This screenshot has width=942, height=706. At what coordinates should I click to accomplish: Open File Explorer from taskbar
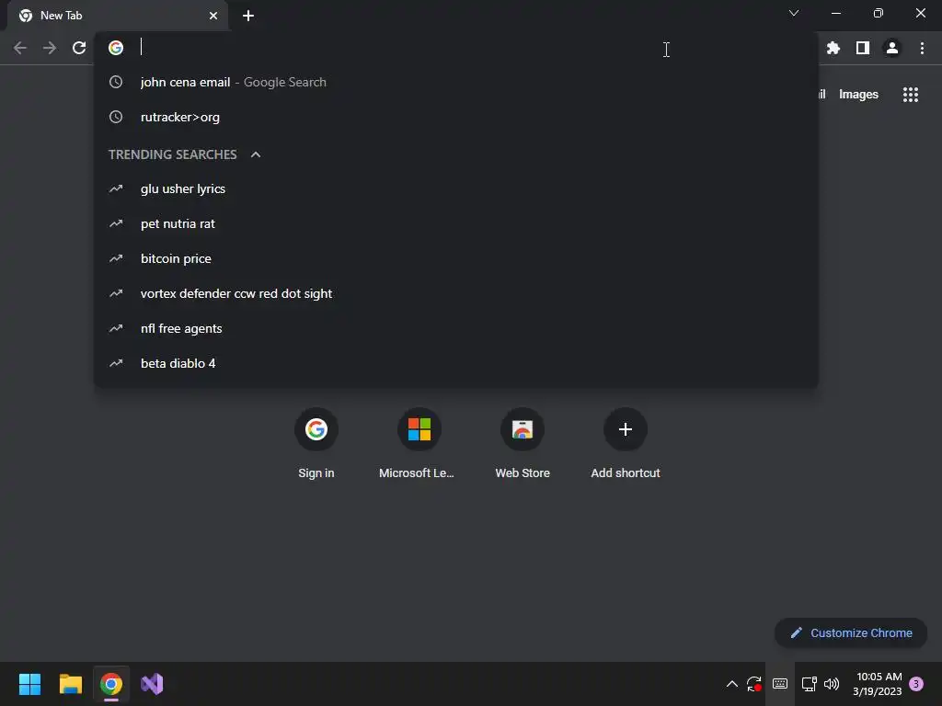coord(70,684)
